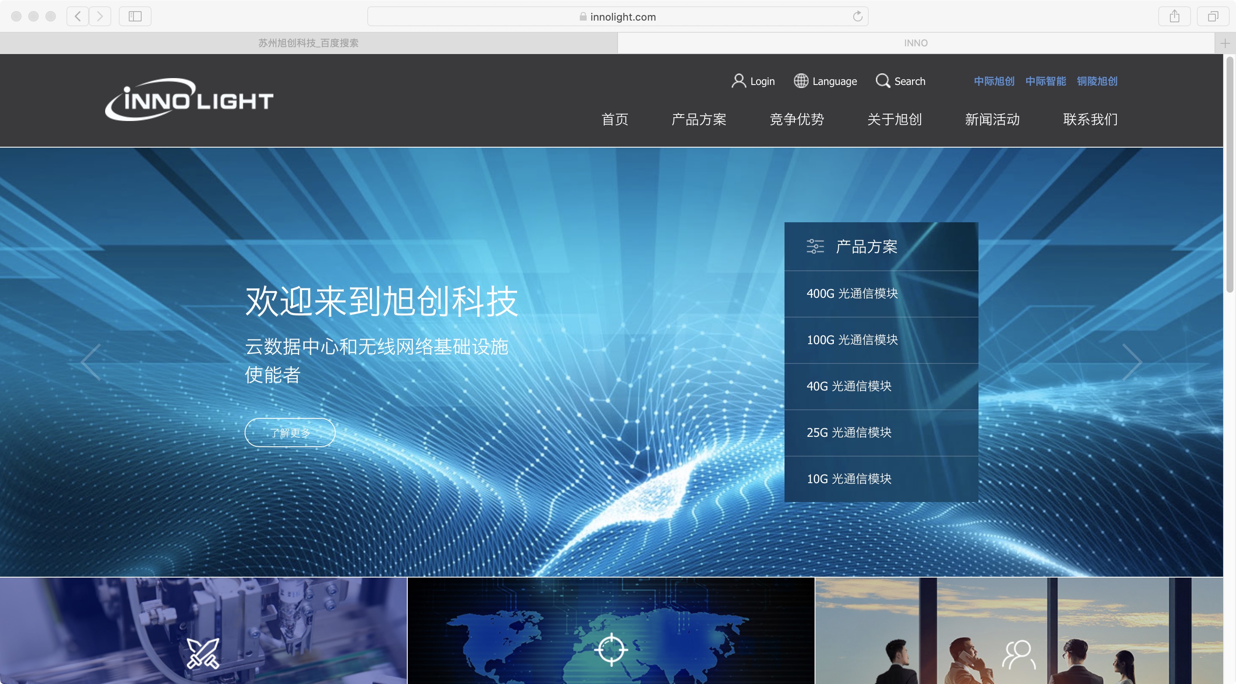The height and width of the screenshot is (684, 1236).
Task: Click the Language text link
Action: (834, 82)
